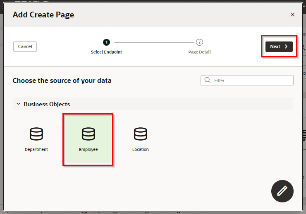Click the Department database icon
306x214 pixels.
(x=36, y=134)
